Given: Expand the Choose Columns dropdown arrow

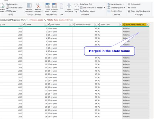Looking at the screenshot, I should (33, 11).
